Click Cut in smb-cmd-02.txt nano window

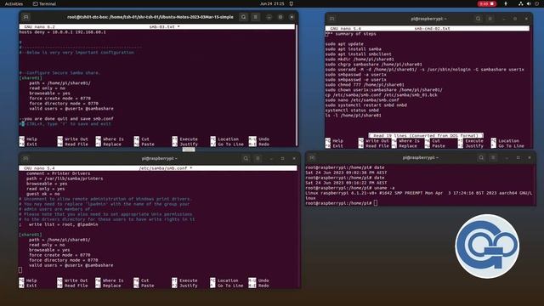[433, 141]
